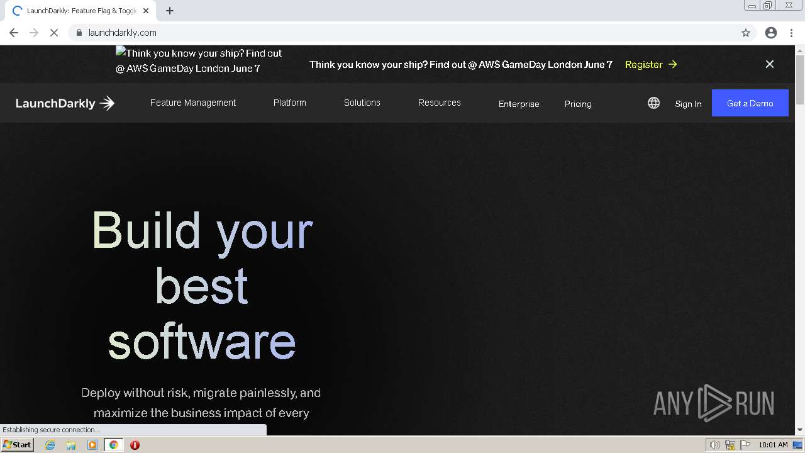Open the Solutions menu

coord(362,103)
